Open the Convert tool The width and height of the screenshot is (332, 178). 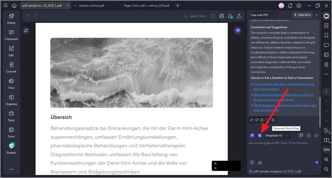(x=11, y=68)
